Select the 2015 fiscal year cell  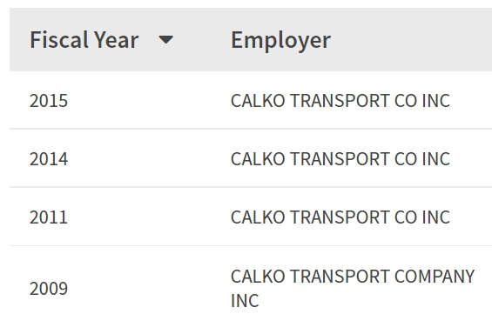click(x=49, y=101)
